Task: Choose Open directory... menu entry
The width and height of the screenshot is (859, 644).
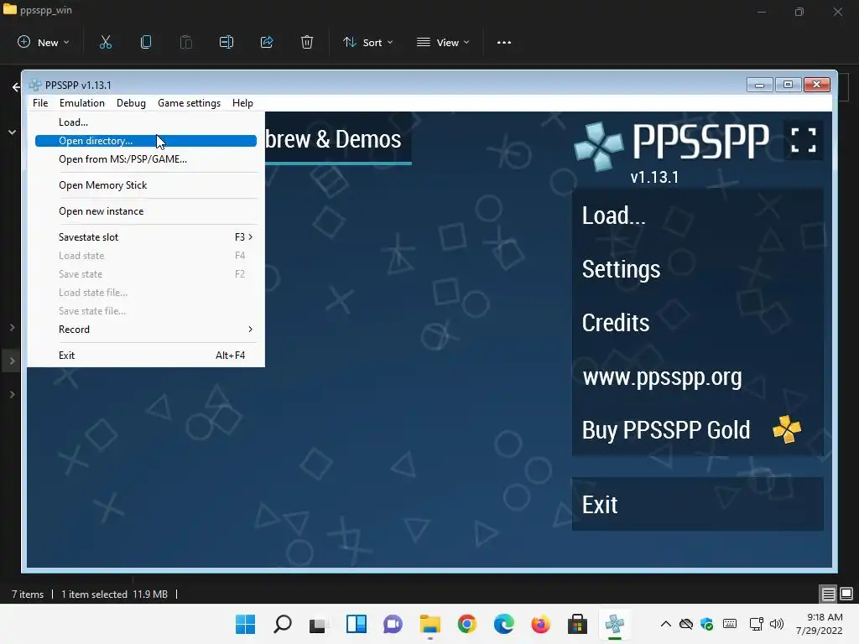Action: pos(146,141)
